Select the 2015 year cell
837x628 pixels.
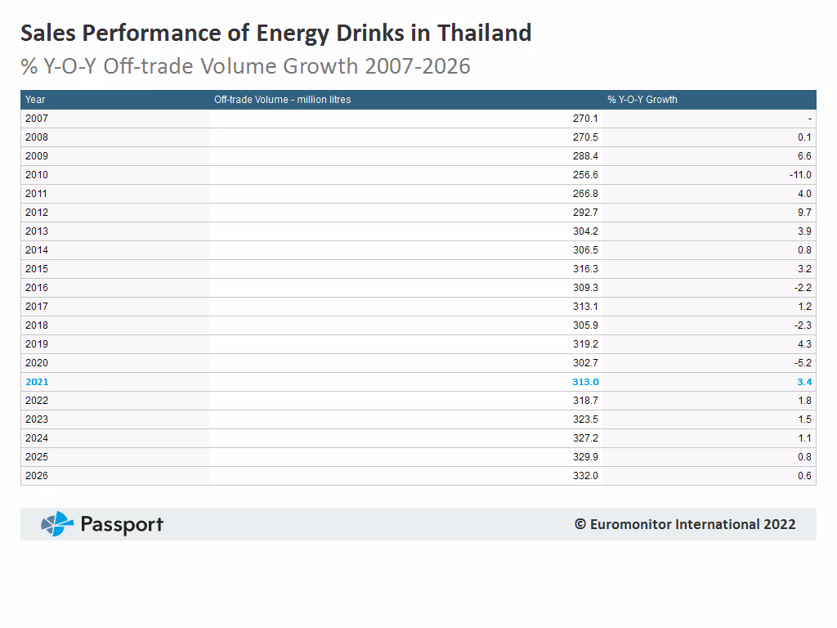pos(37,269)
